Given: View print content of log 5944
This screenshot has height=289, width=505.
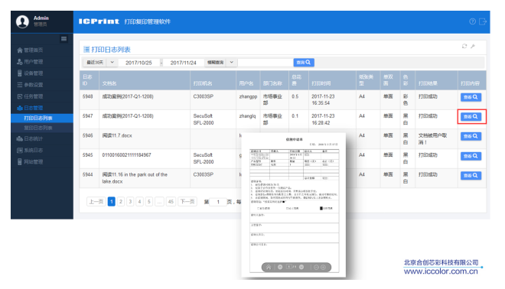Looking at the screenshot, I should (471, 175).
